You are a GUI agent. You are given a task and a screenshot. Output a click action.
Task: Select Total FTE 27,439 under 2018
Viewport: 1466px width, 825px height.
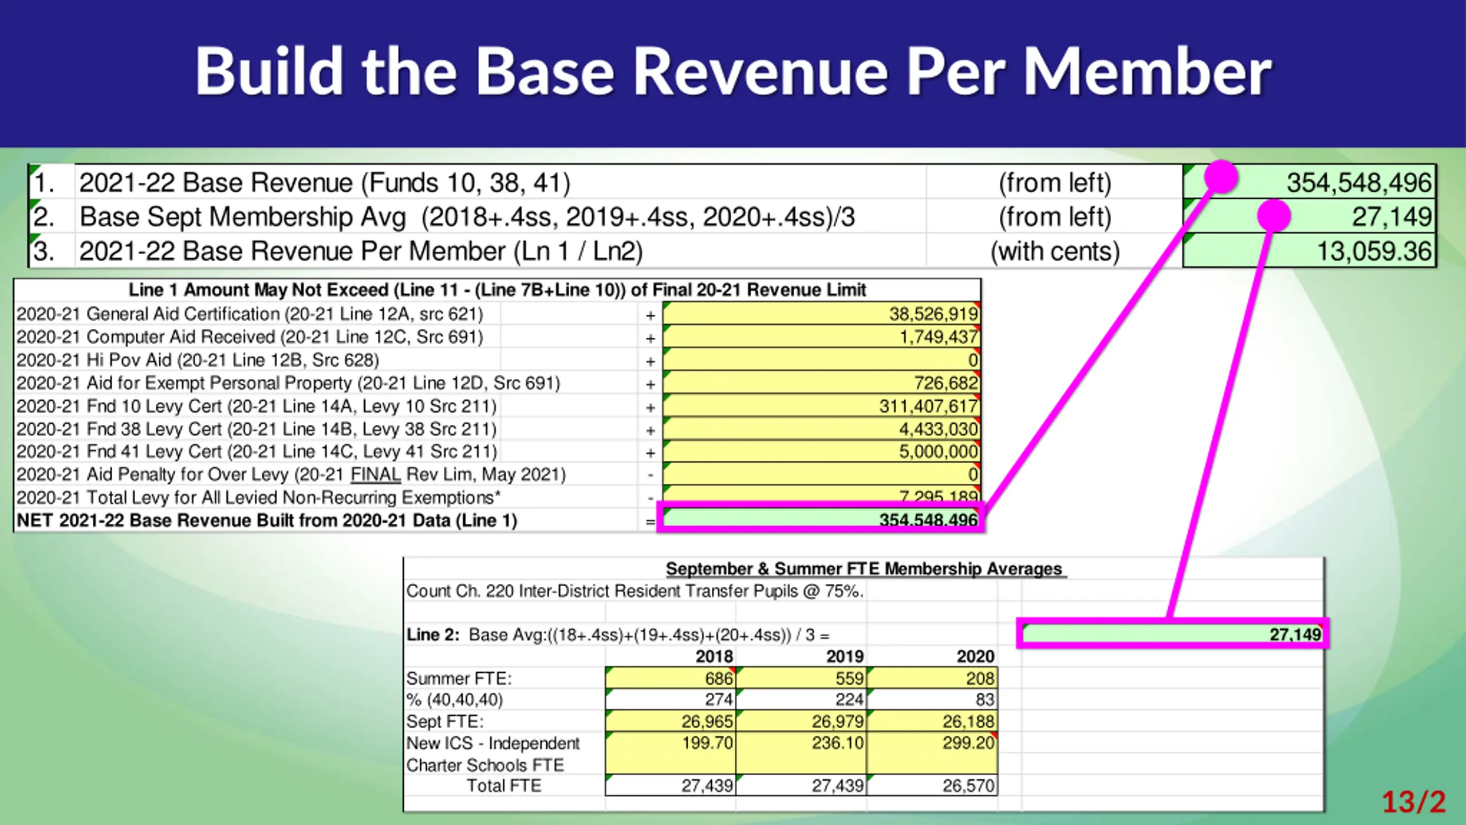[707, 785]
